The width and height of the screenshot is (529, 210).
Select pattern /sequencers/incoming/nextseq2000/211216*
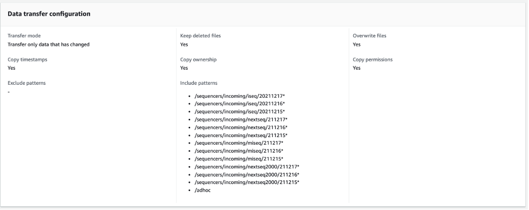(x=247, y=175)
